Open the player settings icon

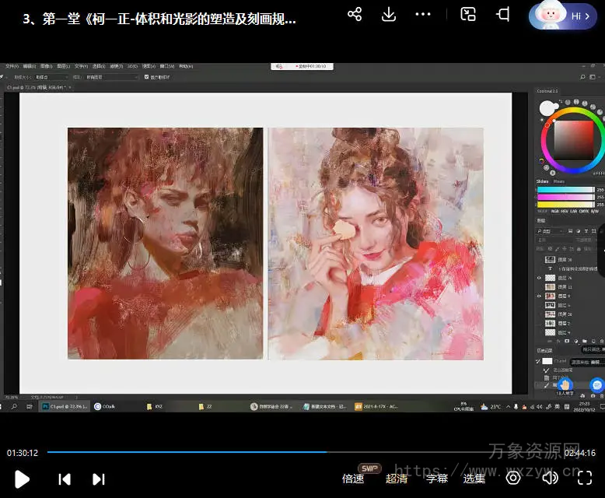pyautogui.click(x=513, y=478)
